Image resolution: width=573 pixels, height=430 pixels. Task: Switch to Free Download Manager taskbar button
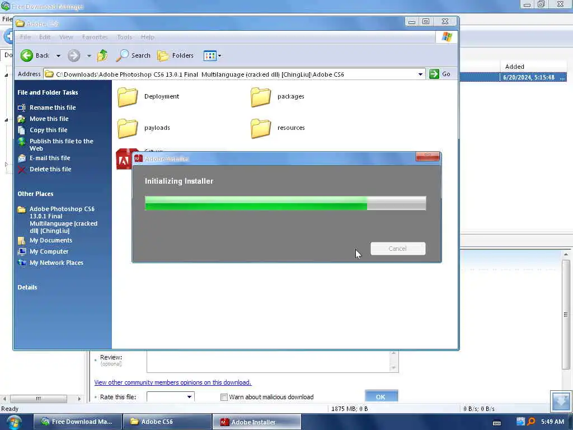coord(78,422)
